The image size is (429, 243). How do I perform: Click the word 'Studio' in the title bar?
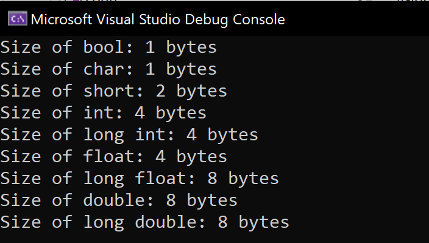click(x=160, y=19)
